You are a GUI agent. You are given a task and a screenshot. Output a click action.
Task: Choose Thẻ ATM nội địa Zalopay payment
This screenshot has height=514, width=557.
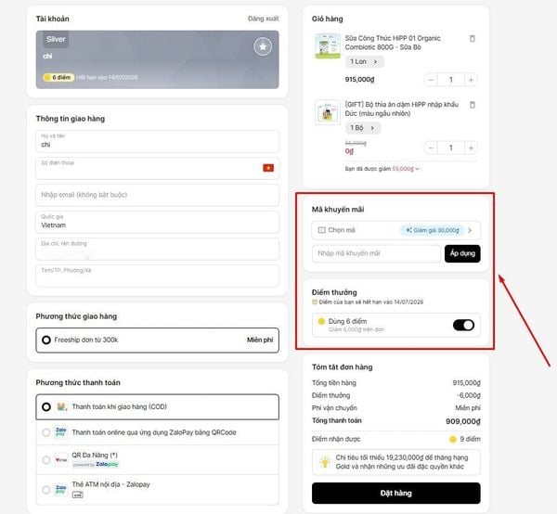click(x=158, y=490)
